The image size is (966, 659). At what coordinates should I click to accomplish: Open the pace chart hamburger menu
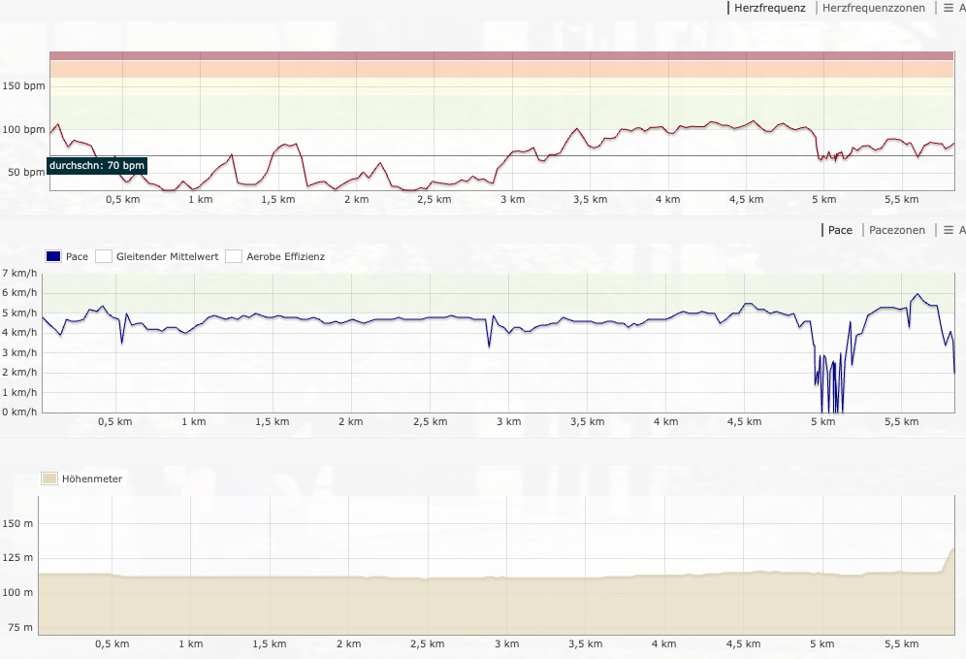(950, 230)
